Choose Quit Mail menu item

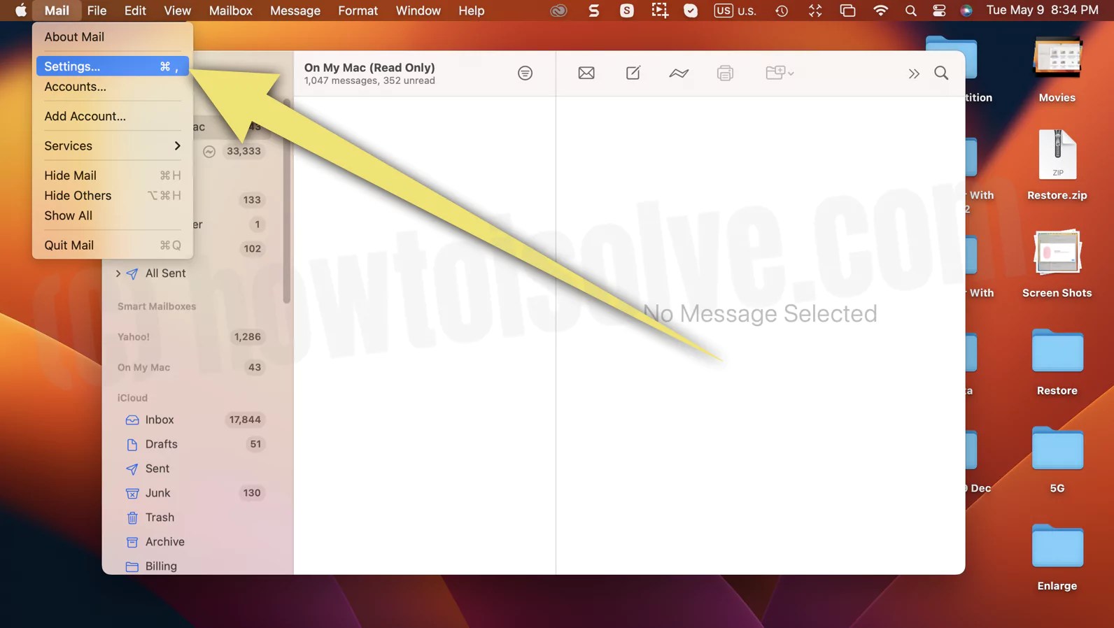(112, 245)
